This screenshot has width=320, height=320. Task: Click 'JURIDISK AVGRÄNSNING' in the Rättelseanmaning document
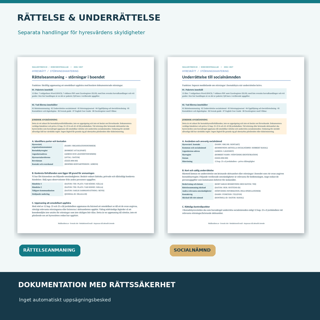45,120
